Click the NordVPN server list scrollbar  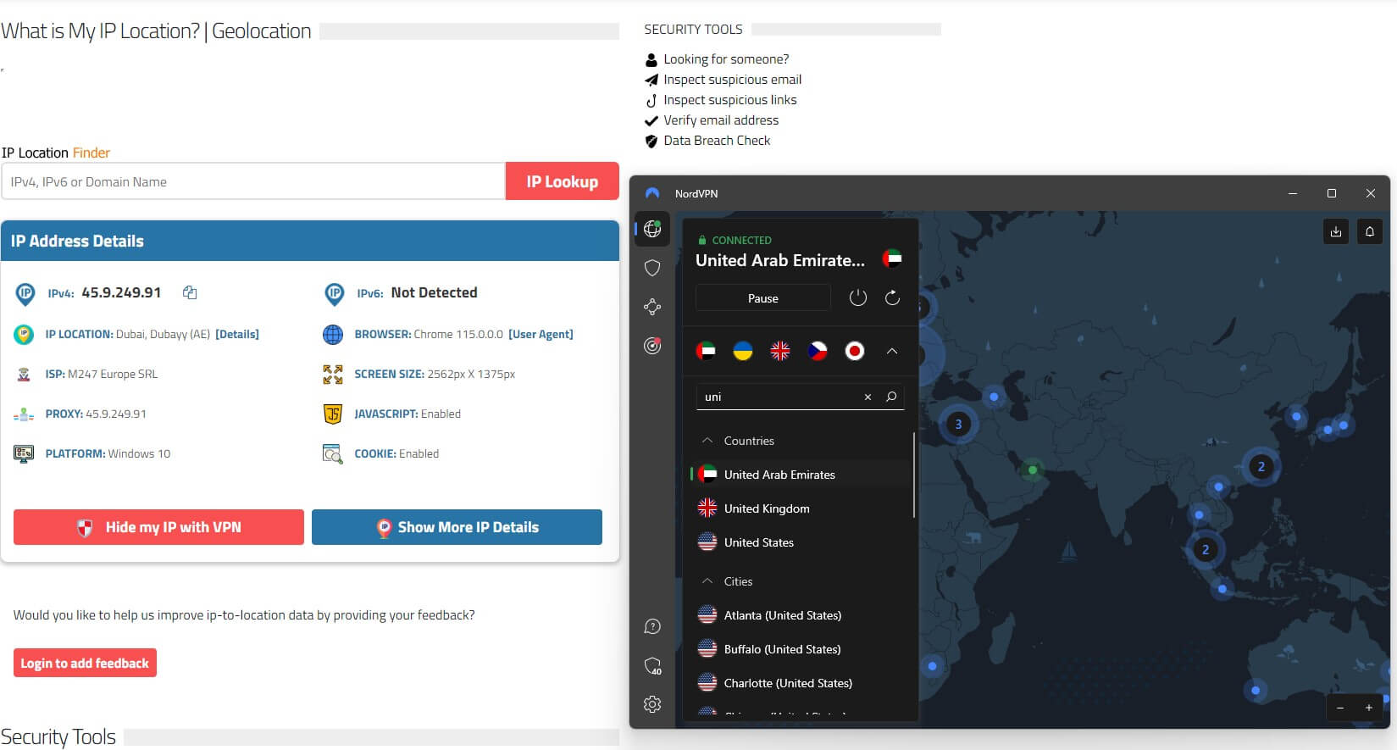click(913, 475)
